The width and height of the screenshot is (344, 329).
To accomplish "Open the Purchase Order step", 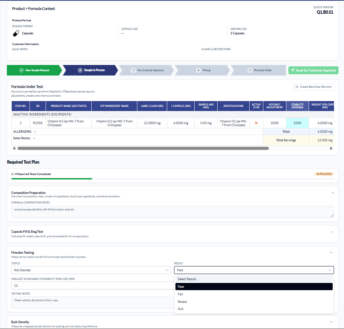I will coord(259,70).
